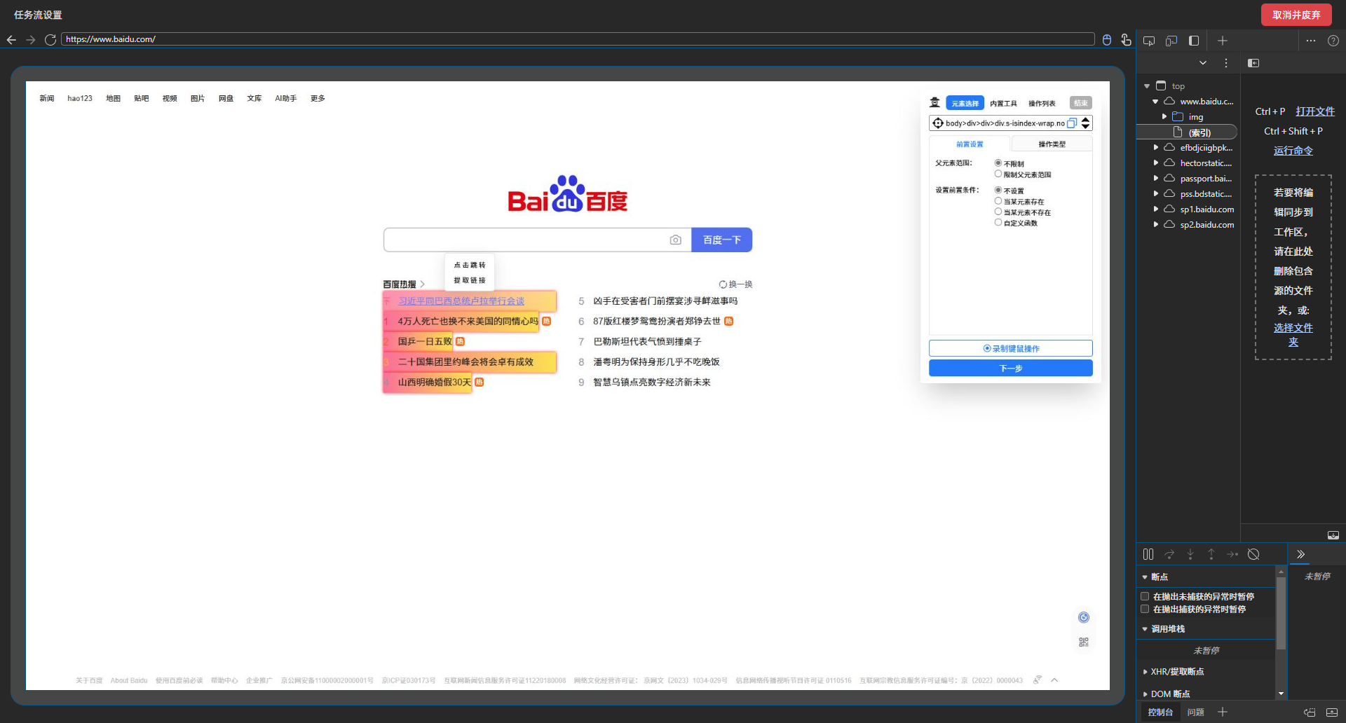The height and width of the screenshot is (723, 1346).
Task: Switch to the 内置工具 tab
Action: 1003,103
